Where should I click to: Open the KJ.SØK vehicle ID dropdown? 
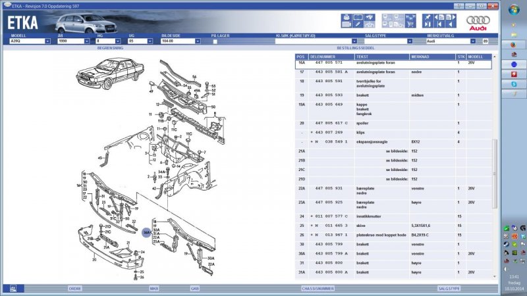pos(354,41)
